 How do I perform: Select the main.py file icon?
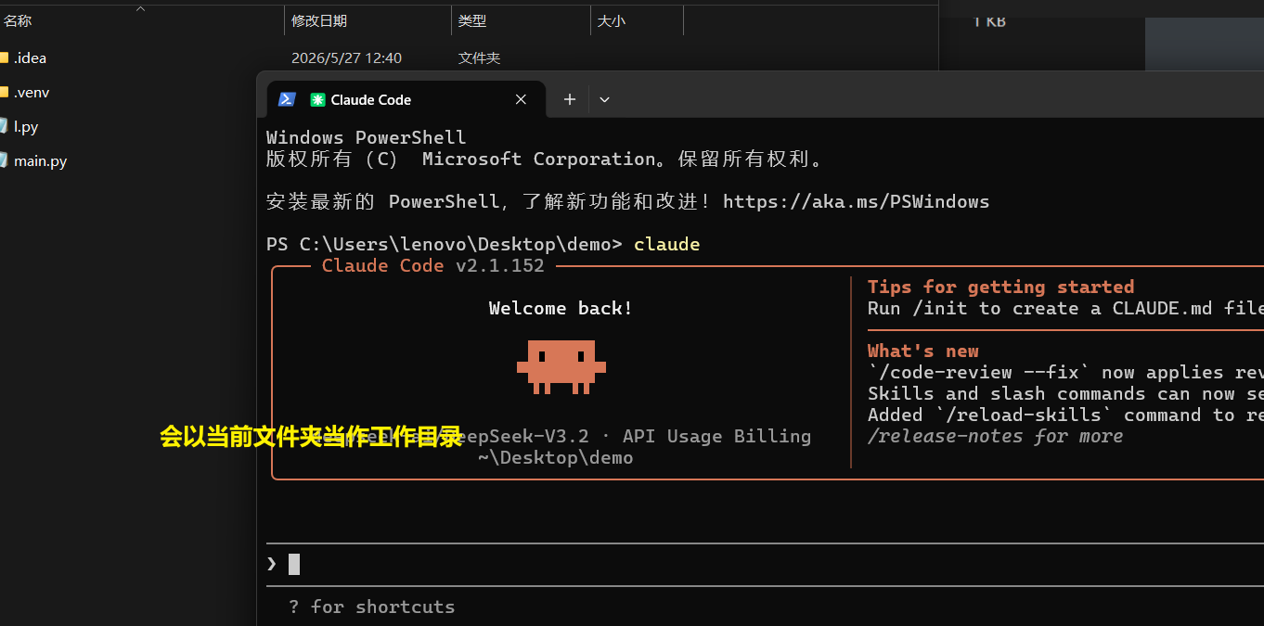pos(3,160)
